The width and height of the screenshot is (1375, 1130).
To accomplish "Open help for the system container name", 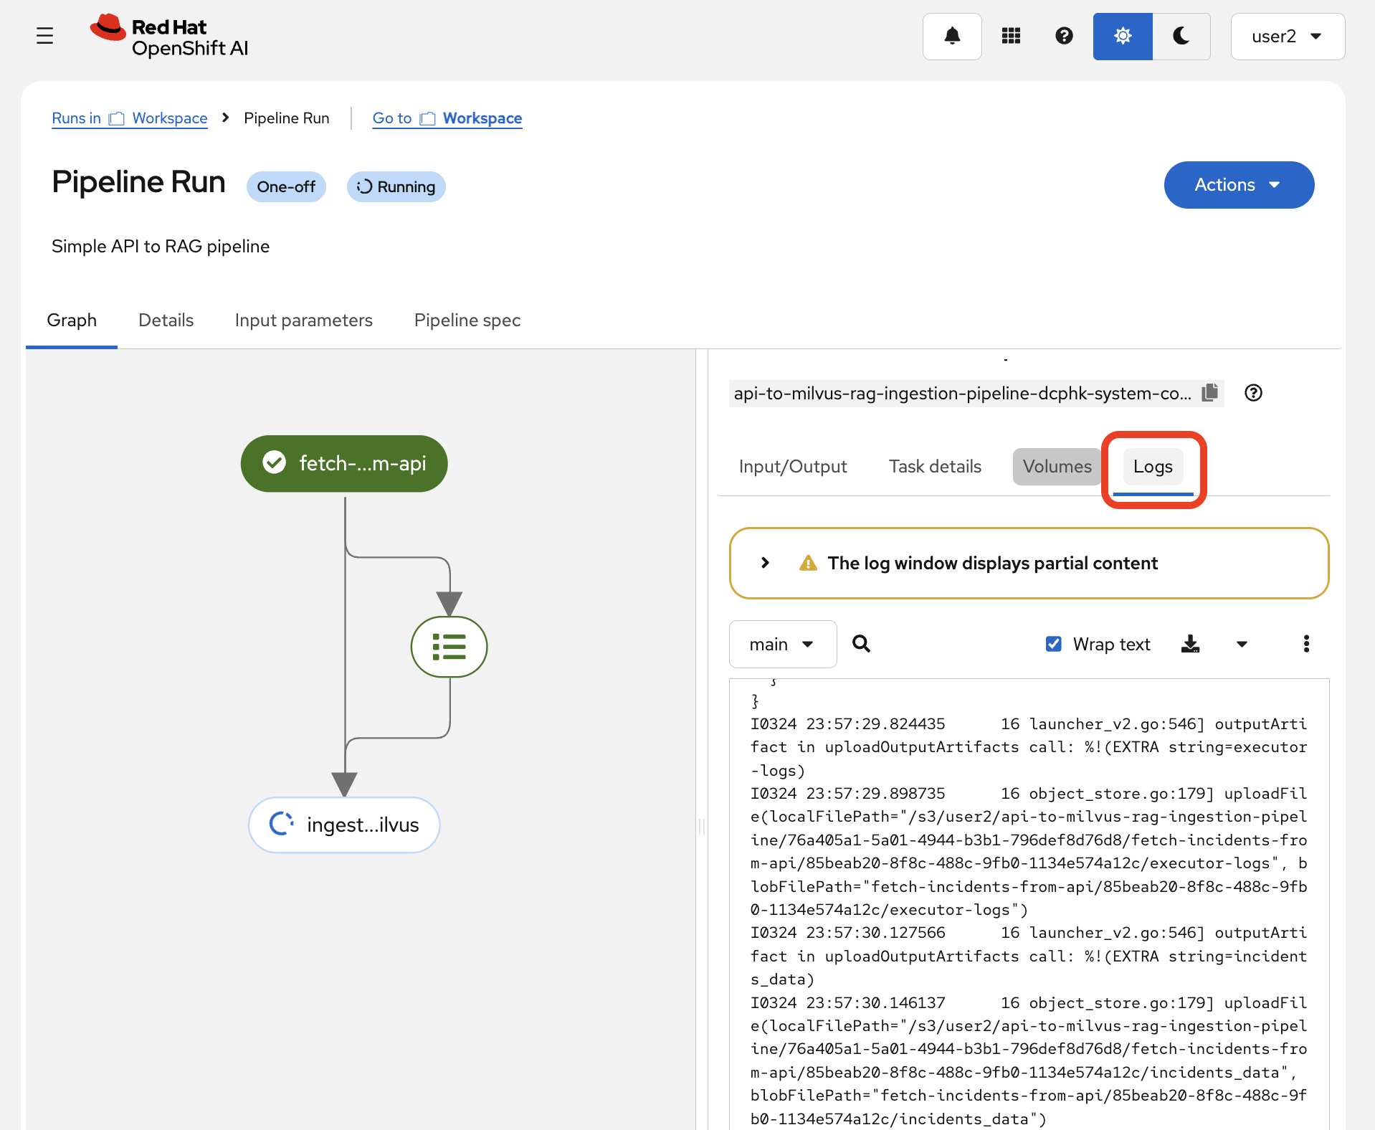I will click(1253, 393).
